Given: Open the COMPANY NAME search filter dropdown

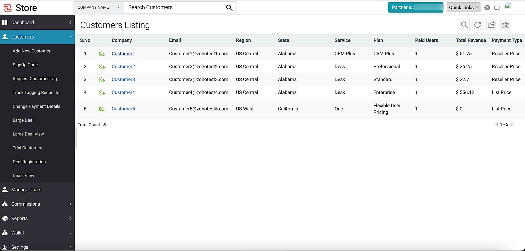Looking at the screenshot, I should [98, 8].
